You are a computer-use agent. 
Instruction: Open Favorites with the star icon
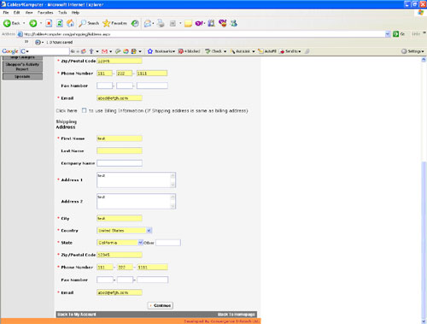click(107, 23)
